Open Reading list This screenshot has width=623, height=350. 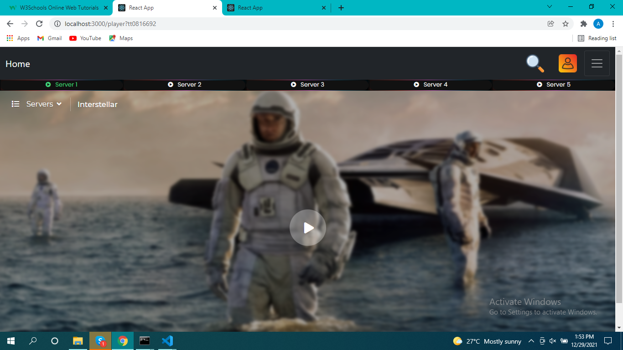coord(597,38)
